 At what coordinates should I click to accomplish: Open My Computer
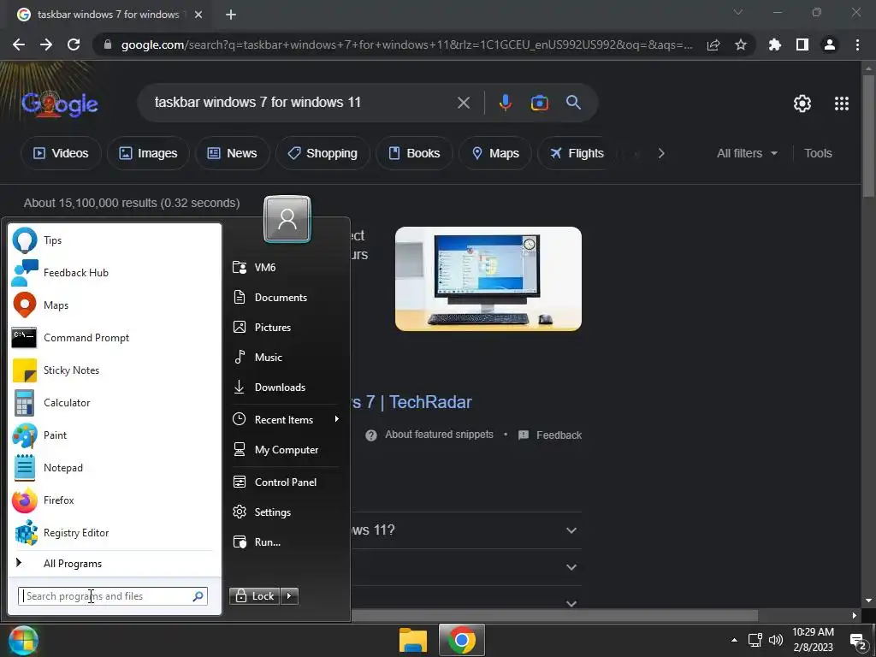click(286, 450)
